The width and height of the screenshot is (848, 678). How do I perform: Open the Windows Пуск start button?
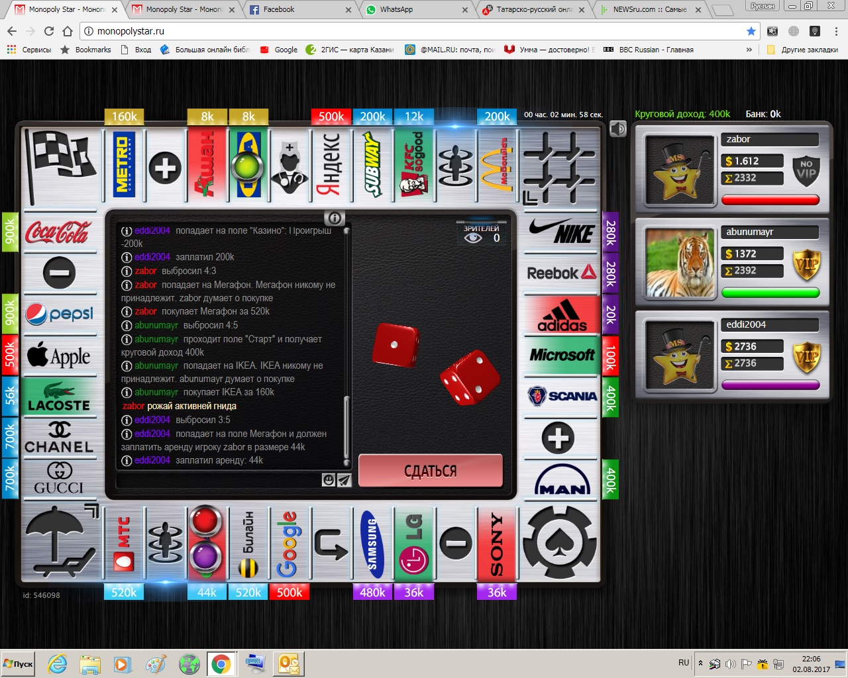[19, 663]
